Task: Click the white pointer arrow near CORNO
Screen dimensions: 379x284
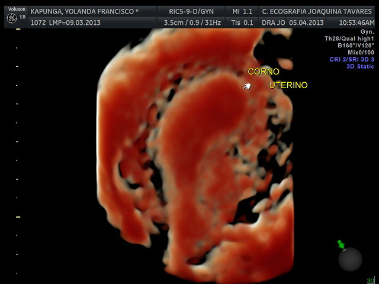Action: point(247,86)
